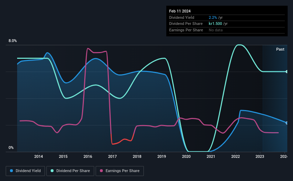The image size is (293, 181).
Task: Select the 2014 x-axis label
Action: tap(39, 156)
